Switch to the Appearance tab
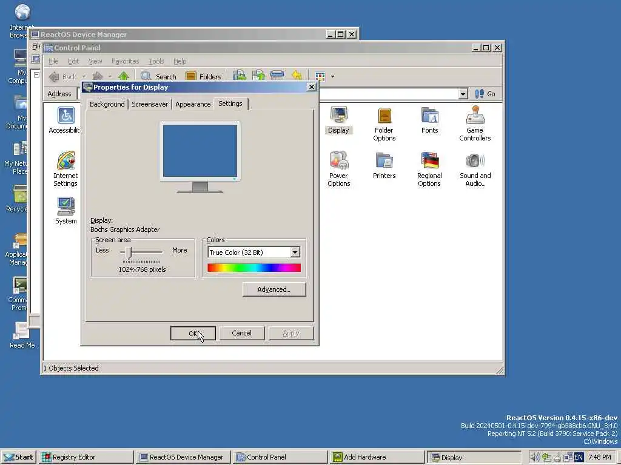This screenshot has width=621, height=465. click(x=193, y=104)
